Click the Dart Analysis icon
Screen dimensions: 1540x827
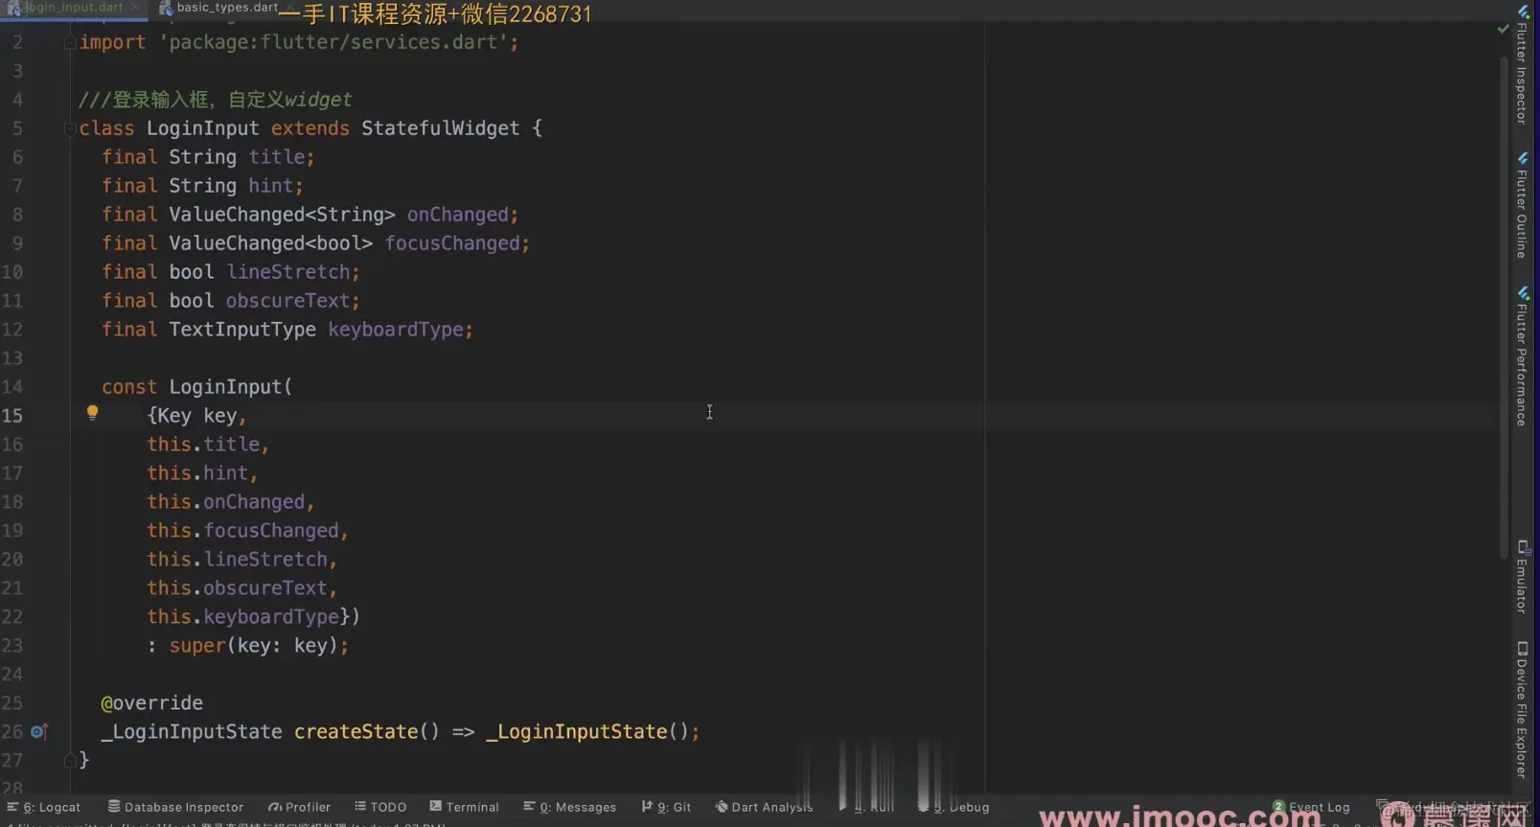pyautogui.click(x=722, y=807)
